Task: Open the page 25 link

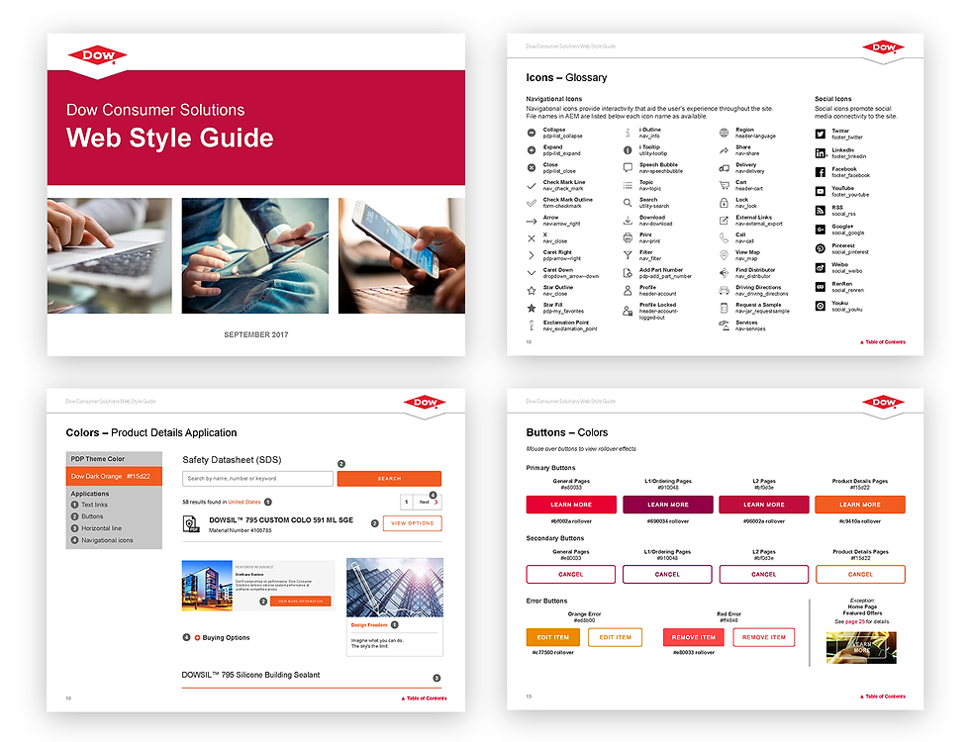Action: pyautogui.click(x=856, y=622)
